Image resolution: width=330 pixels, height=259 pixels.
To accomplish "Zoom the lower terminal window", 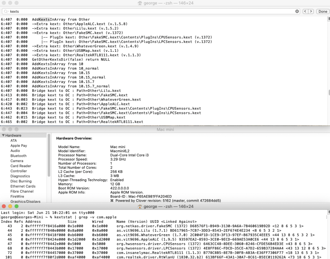I will point(17,207).
